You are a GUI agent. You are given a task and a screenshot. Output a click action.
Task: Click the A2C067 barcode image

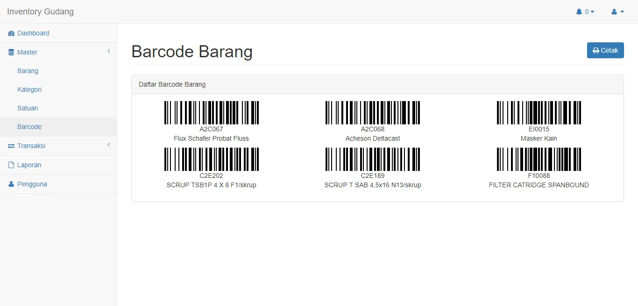(x=212, y=113)
